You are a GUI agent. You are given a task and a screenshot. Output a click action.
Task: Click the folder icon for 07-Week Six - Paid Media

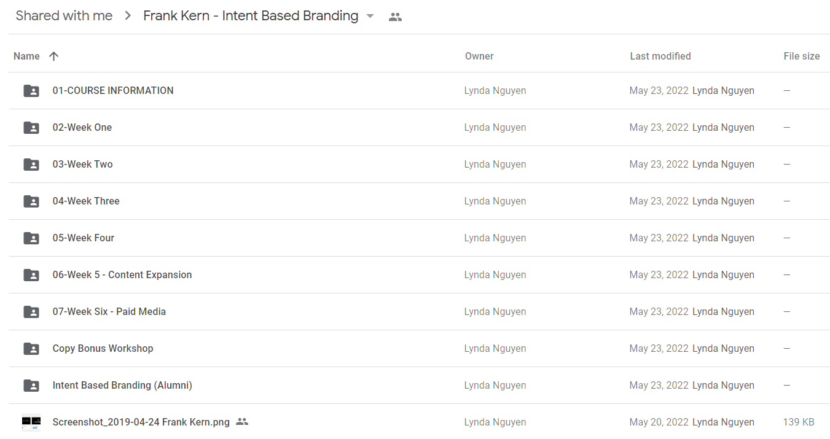coord(31,312)
